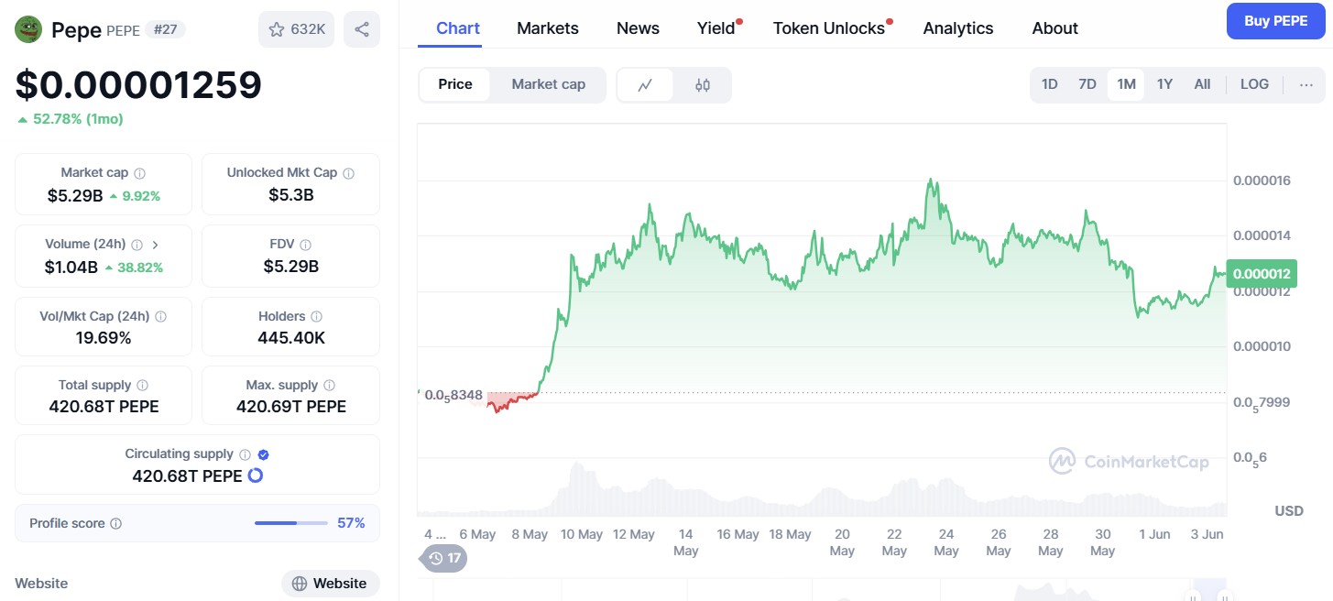
Task: Select the line chart icon
Action: [x=645, y=85]
